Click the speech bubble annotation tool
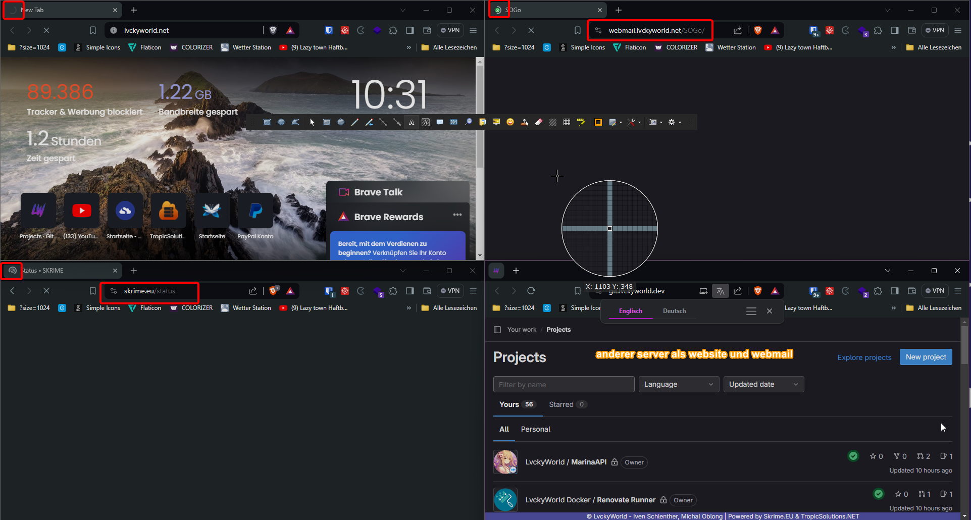 440,122
